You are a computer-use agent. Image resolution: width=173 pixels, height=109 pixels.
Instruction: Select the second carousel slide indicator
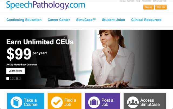tap(11, 78)
